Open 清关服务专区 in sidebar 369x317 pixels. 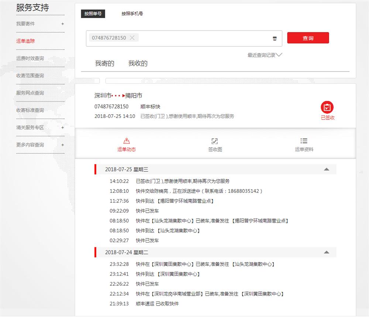30,128
